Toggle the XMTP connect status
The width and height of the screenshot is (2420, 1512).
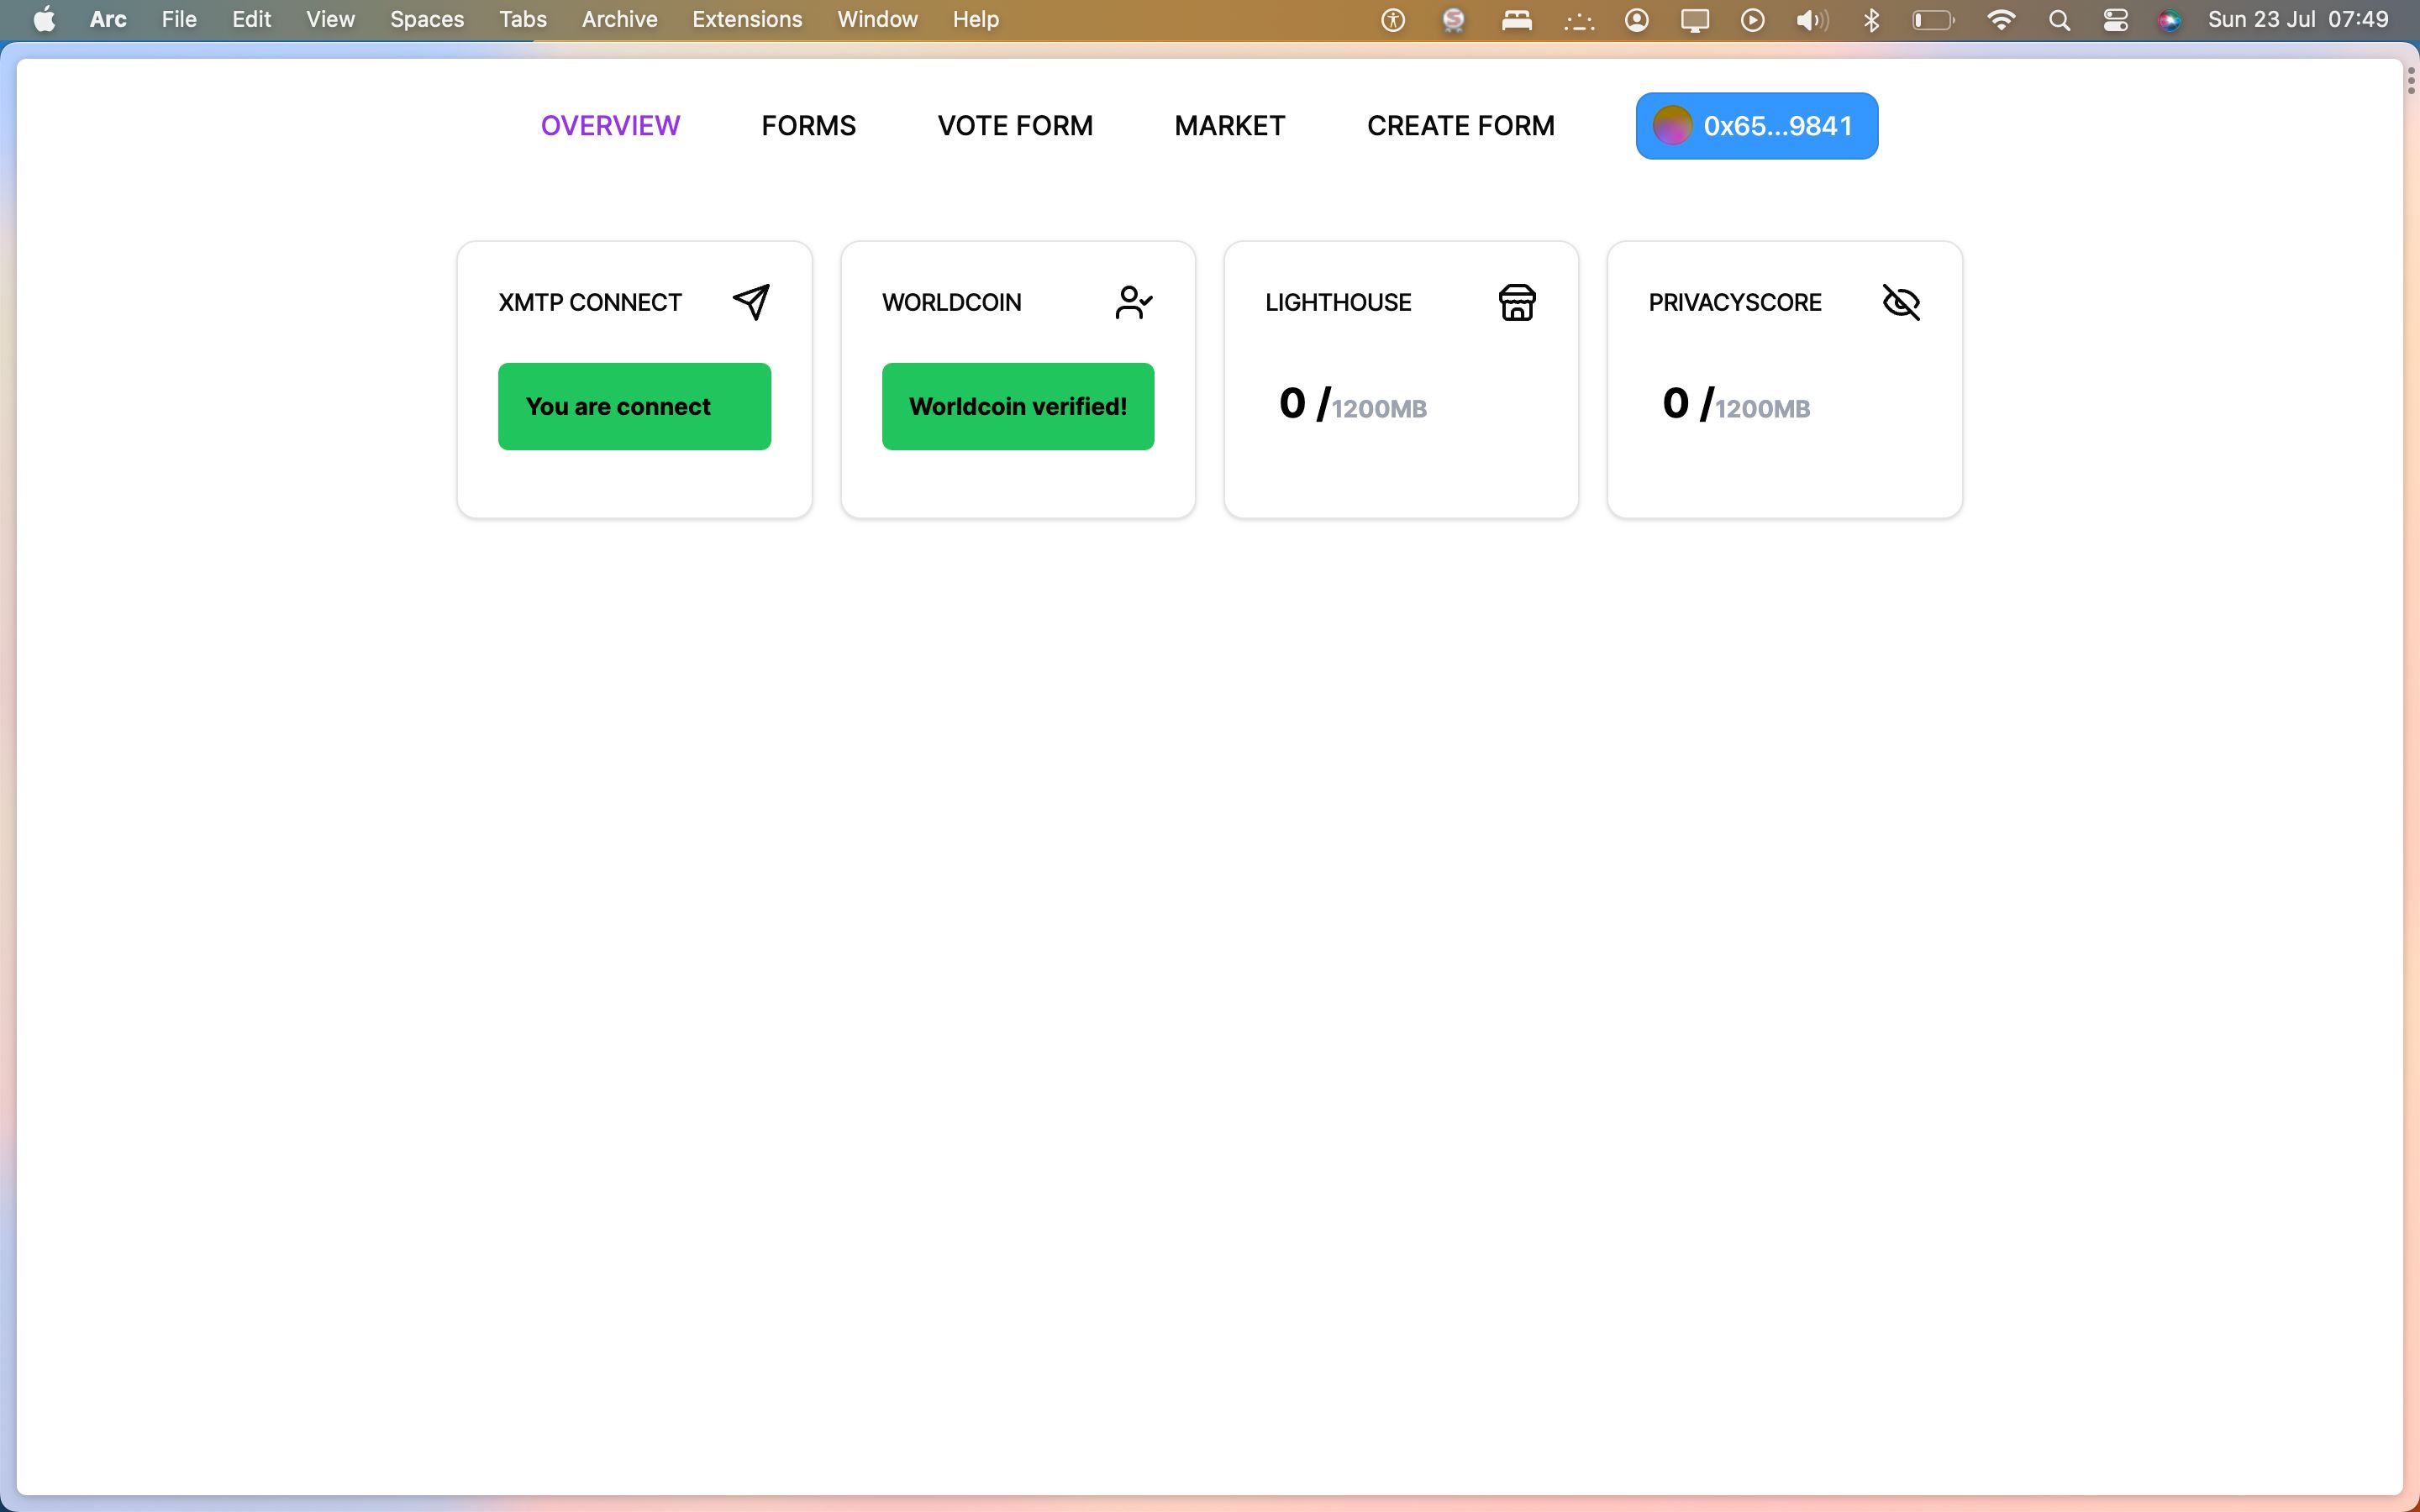(633, 406)
